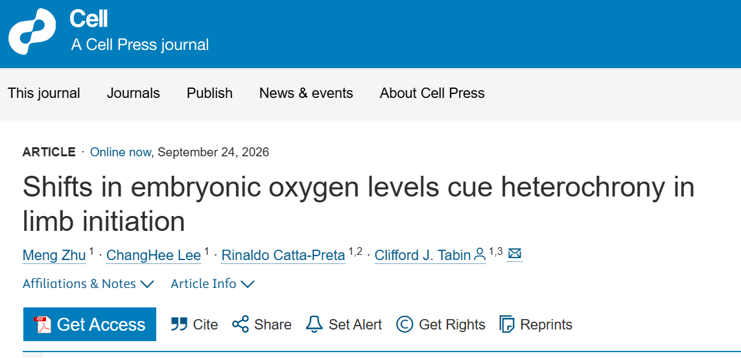Open author ChangHee Lee link
Viewport: 741px width, 358px height.
(x=154, y=256)
